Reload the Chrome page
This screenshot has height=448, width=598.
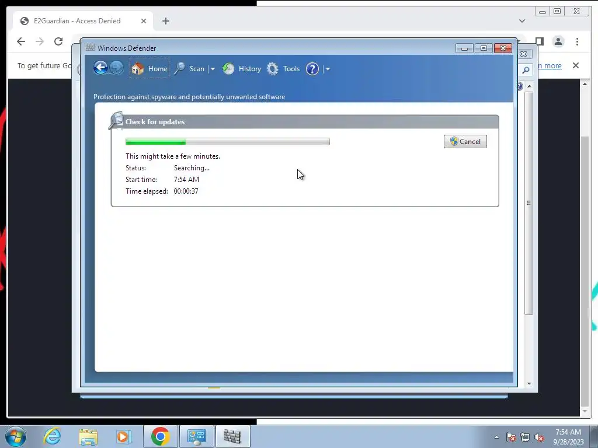click(58, 41)
